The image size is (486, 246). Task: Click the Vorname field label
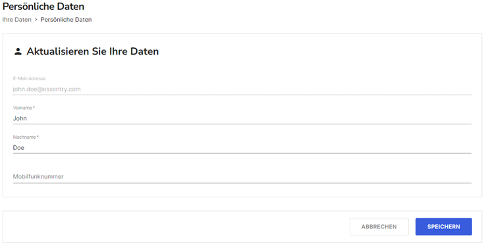(22, 108)
